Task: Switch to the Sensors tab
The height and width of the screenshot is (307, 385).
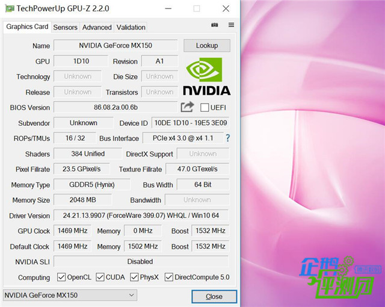Action: pyautogui.click(x=66, y=27)
